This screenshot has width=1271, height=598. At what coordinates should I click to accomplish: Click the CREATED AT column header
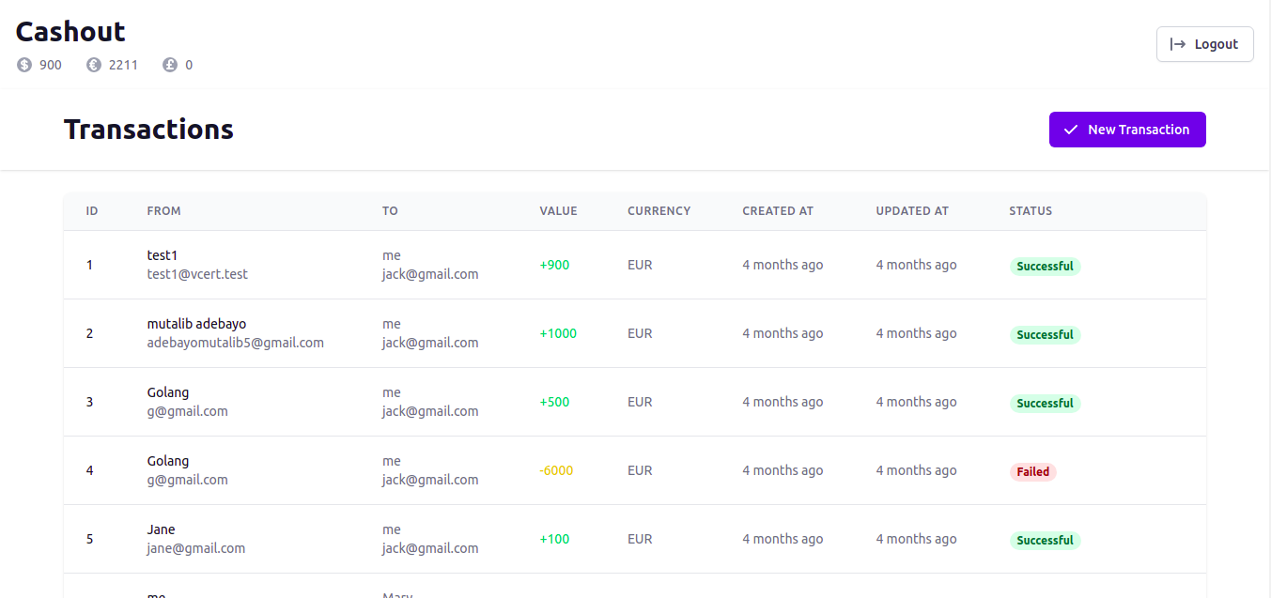(x=778, y=211)
